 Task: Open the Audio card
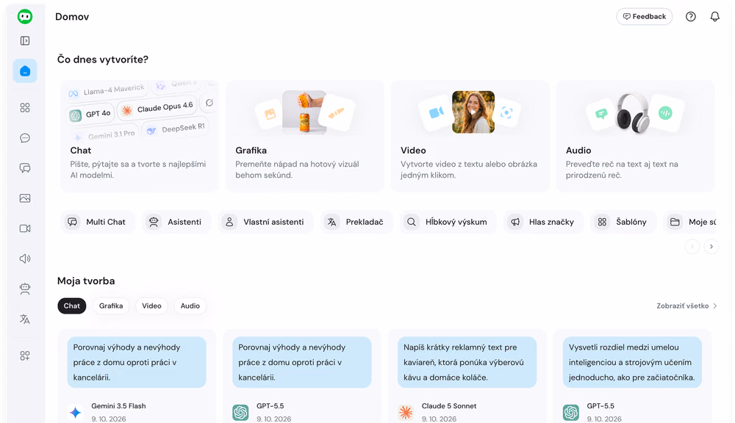pos(635,136)
